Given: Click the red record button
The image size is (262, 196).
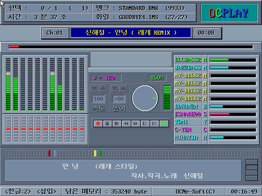Looking at the screenshot, I should click(98, 123).
